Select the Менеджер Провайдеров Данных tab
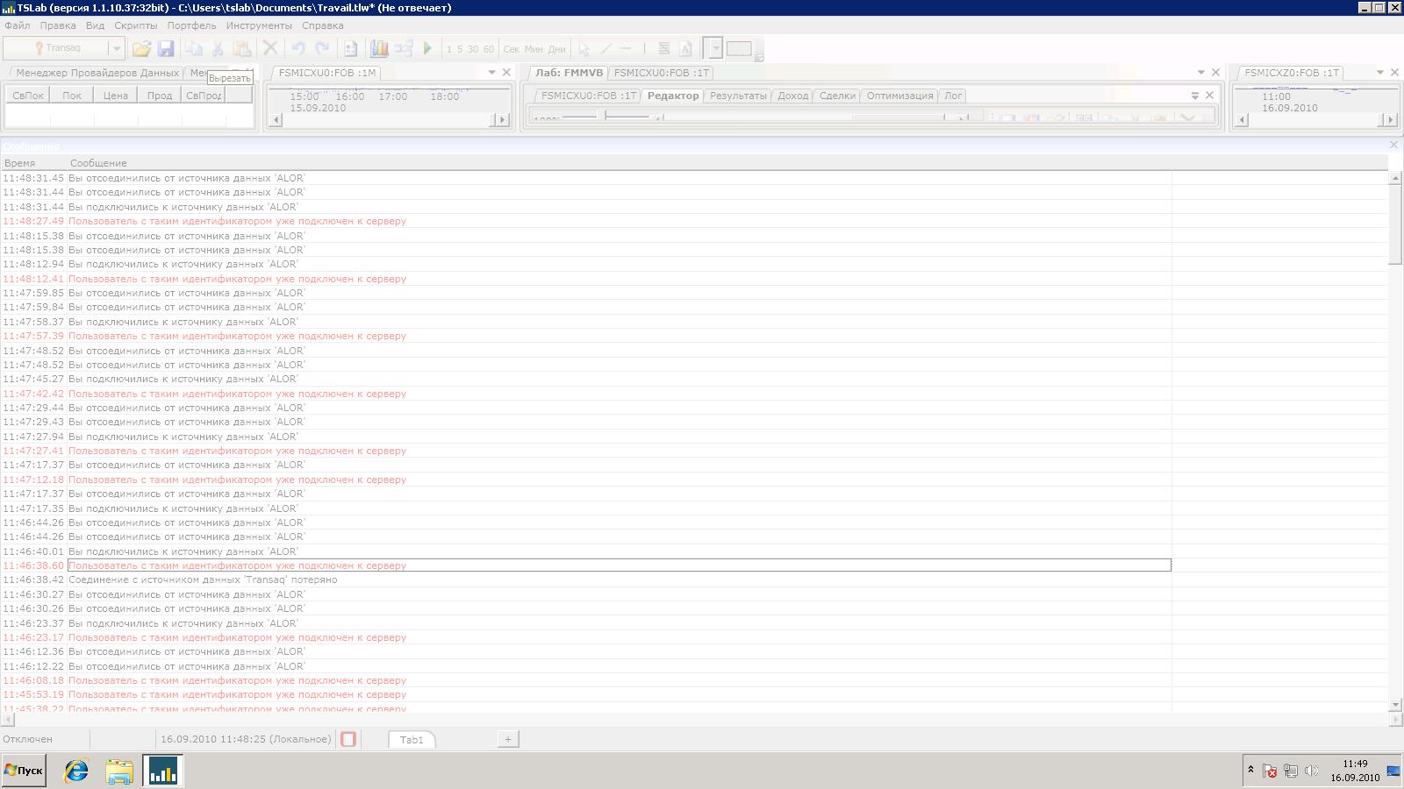1404x789 pixels. (x=97, y=73)
